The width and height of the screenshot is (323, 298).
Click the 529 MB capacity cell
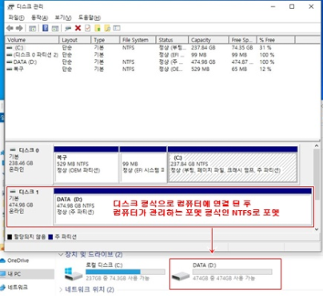(x=200, y=70)
